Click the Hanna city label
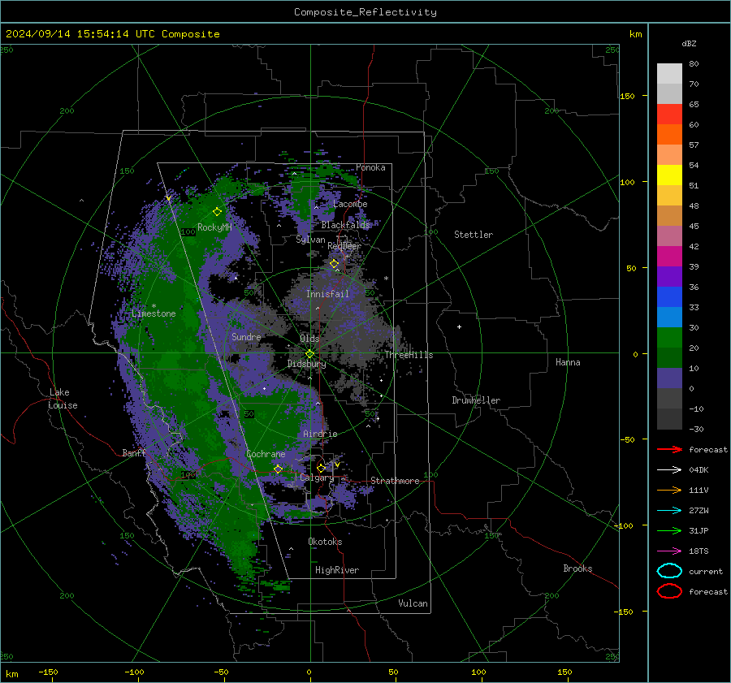The width and height of the screenshot is (731, 683). click(x=568, y=362)
